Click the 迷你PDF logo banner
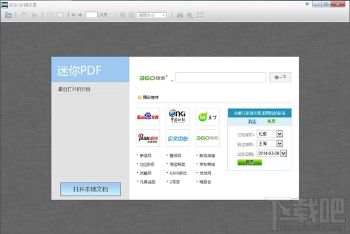This screenshot has height=234, width=350. tap(91, 70)
